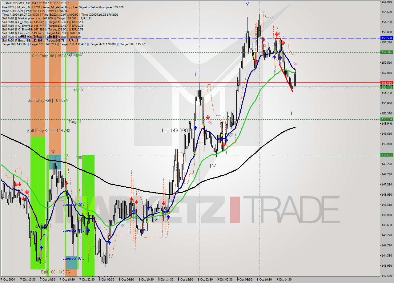
Task: Click the 147.360 price axis value
Action: [x=387, y=185]
